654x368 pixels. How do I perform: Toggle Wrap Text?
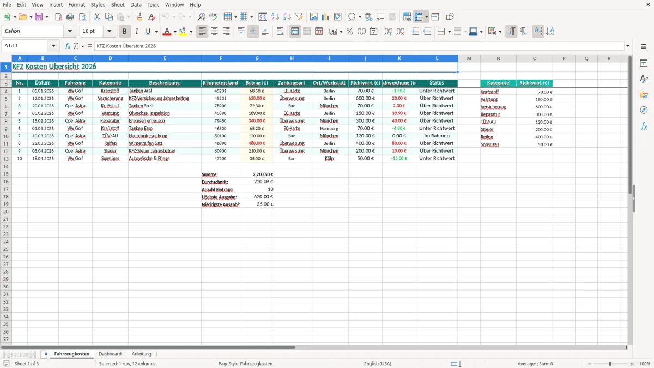click(280, 32)
